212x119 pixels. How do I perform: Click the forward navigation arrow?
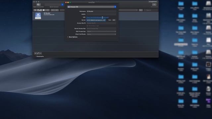click(57, 10)
